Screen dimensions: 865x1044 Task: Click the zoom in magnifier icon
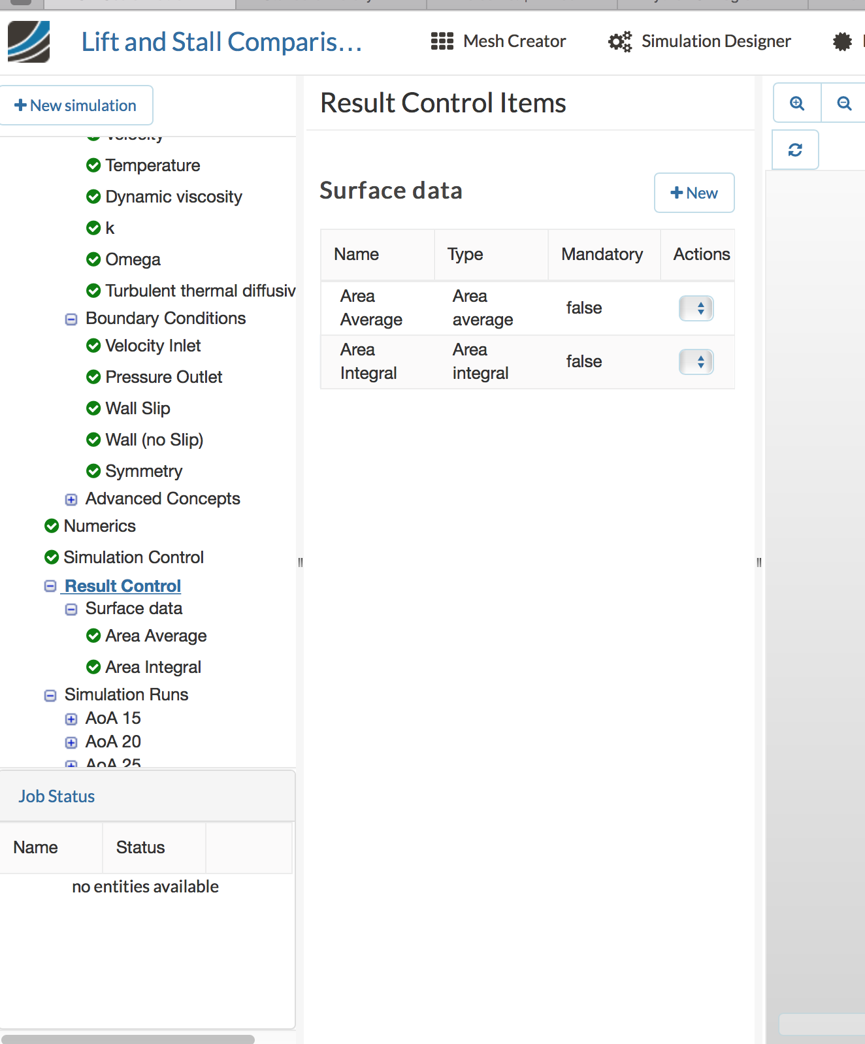tap(797, 103)
